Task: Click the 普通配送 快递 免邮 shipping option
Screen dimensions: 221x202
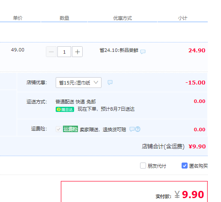Action: tap(75, 102)
